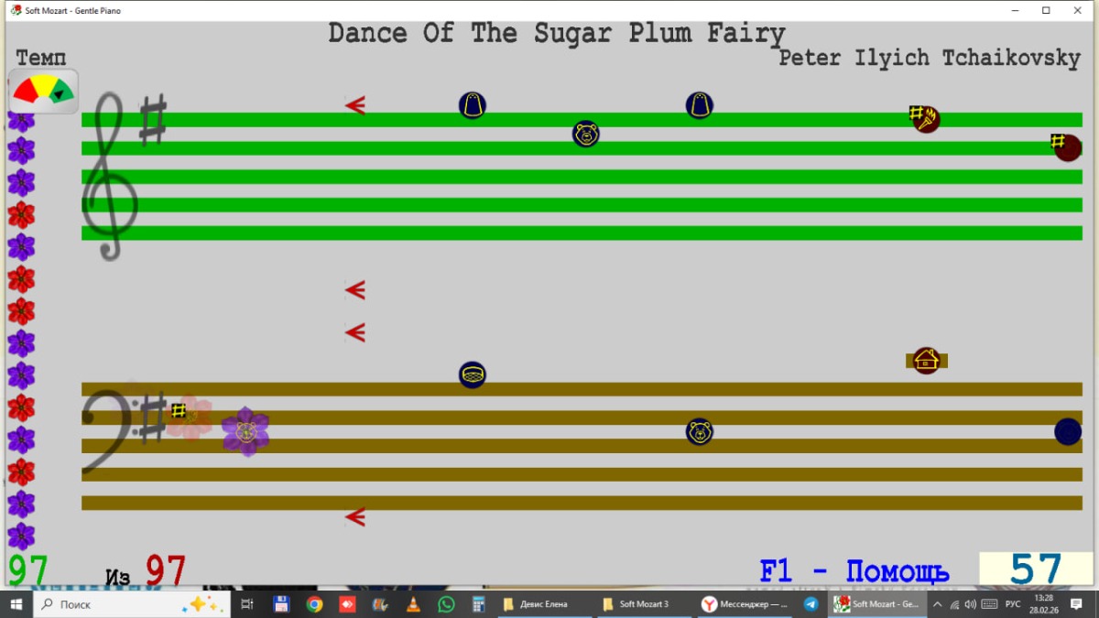Open help via F1 - Помощь
This screenshot has width=1099, height=618.
854,572
